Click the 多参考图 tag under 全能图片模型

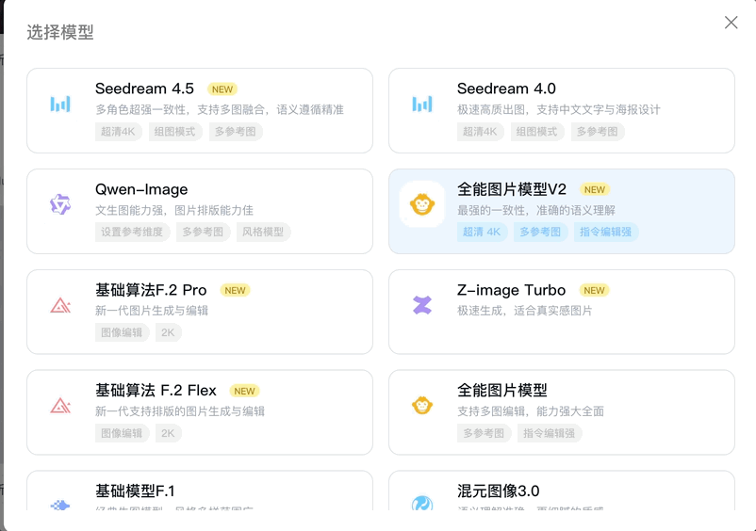pyautogui.click(x=485, y=433)
